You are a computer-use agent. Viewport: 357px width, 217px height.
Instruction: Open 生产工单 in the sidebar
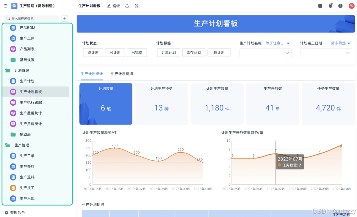tap(36, 156)
